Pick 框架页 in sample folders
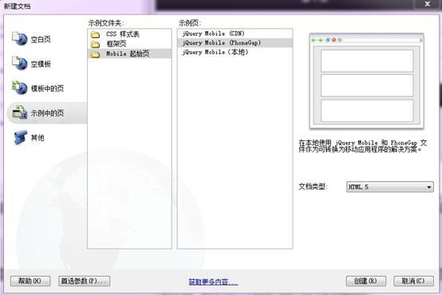This screenshot has width=442, height=295. click(x=130, y=44)
